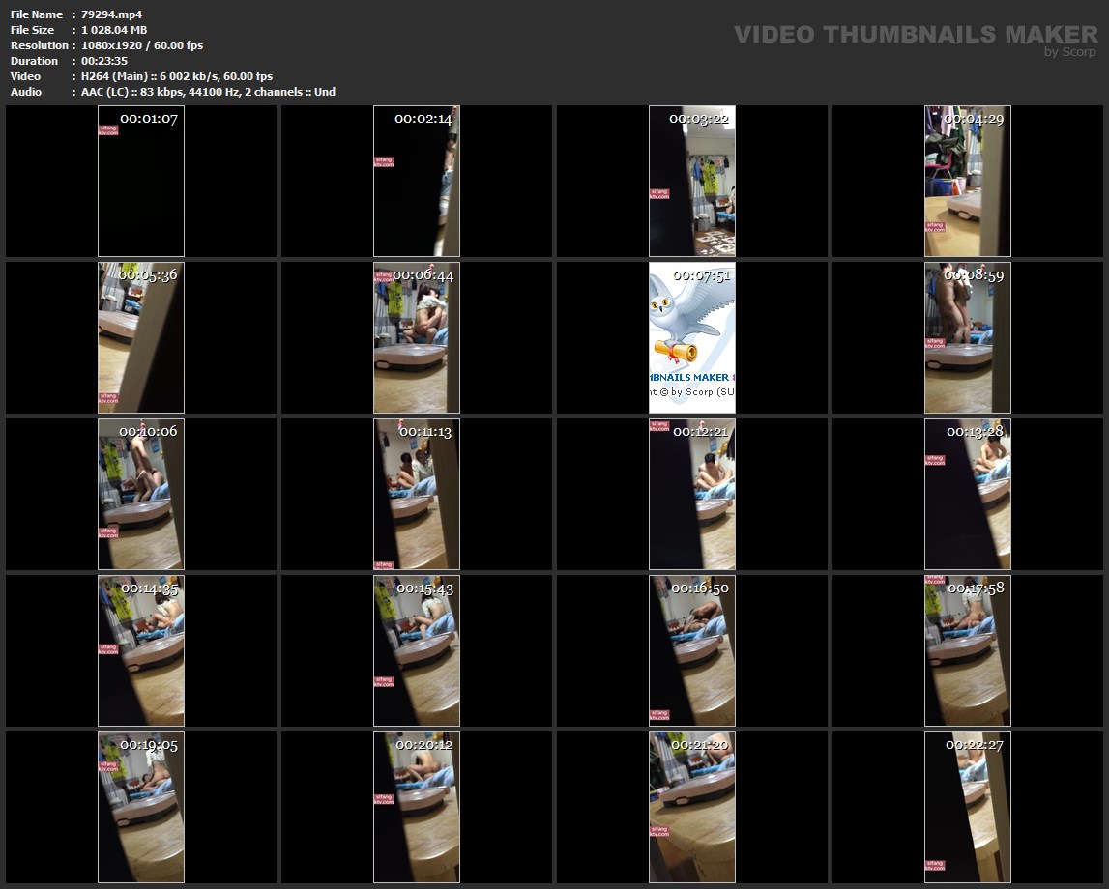
Task: Click the "by Scorp" credit text
Action: tap(1069, 52)
